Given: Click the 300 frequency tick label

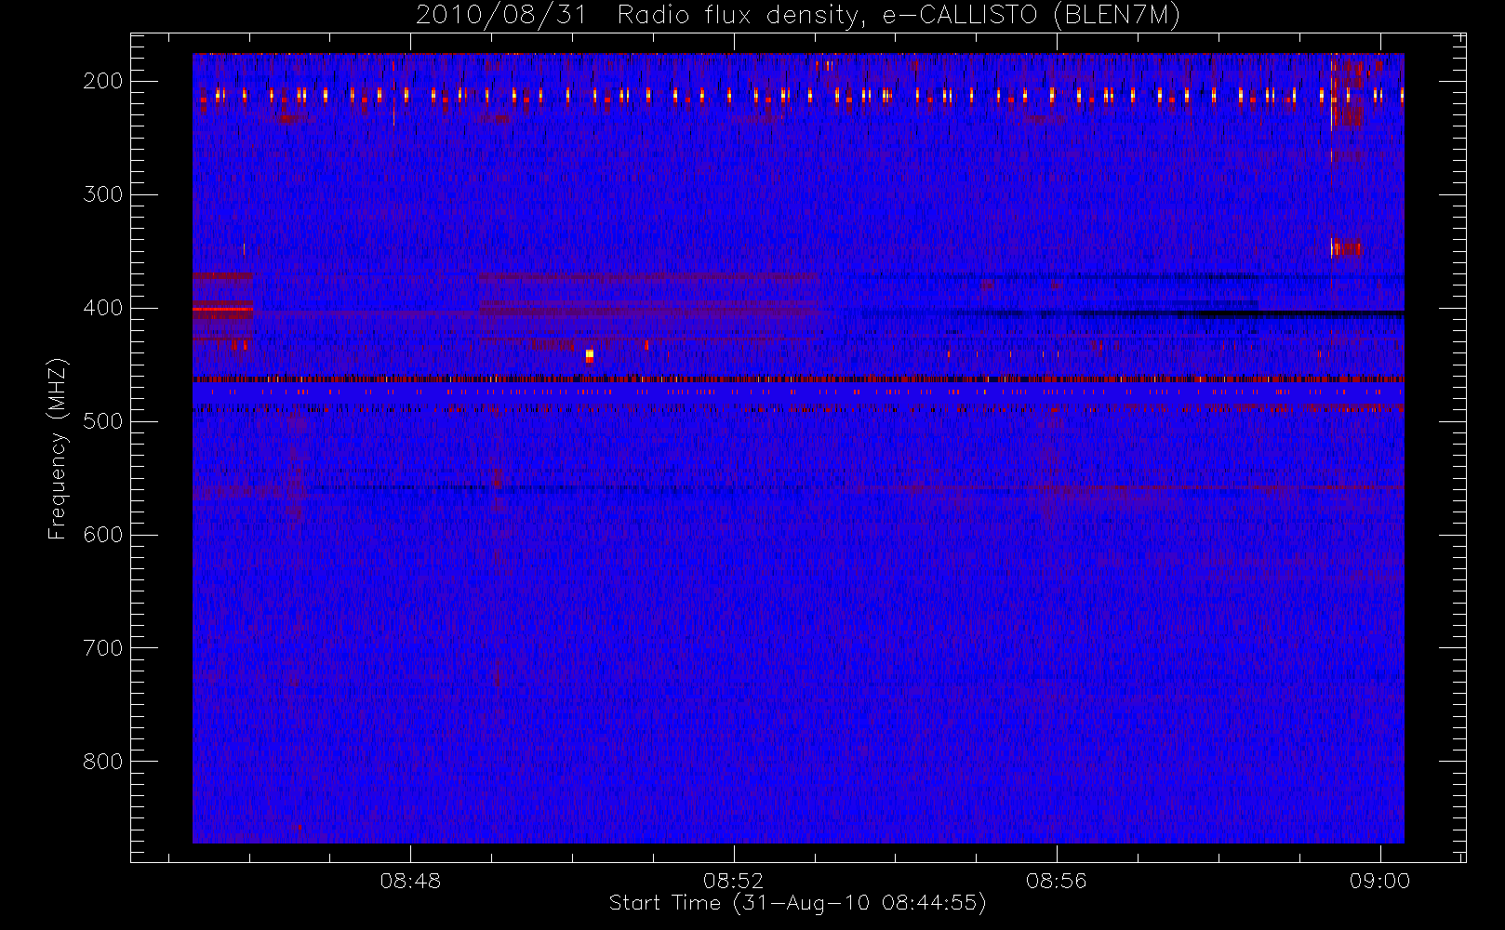Looking at the screenshot, I should click(103, 194).
